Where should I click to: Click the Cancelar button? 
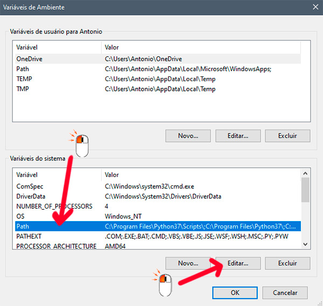click(285, 293)
